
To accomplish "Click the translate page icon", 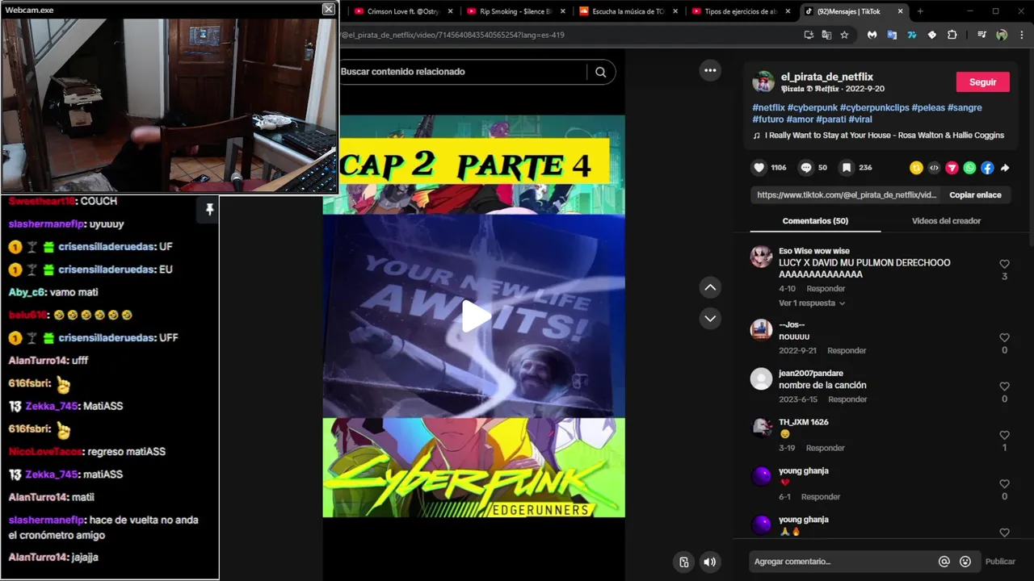I will pyautogui.click(x=826, y=35).
